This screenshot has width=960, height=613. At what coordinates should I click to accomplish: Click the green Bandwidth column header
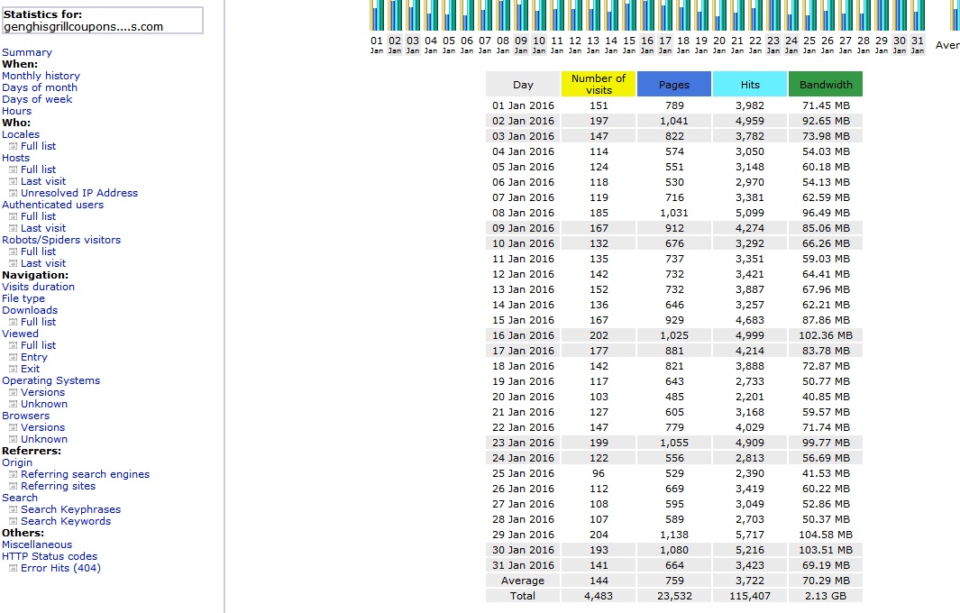coord(825,84)
